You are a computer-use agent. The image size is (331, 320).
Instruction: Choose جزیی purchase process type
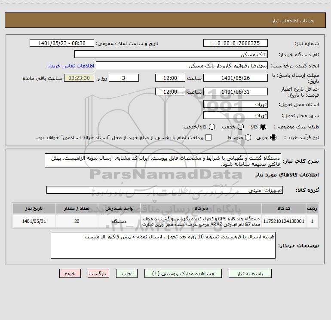tap(273, 137)
